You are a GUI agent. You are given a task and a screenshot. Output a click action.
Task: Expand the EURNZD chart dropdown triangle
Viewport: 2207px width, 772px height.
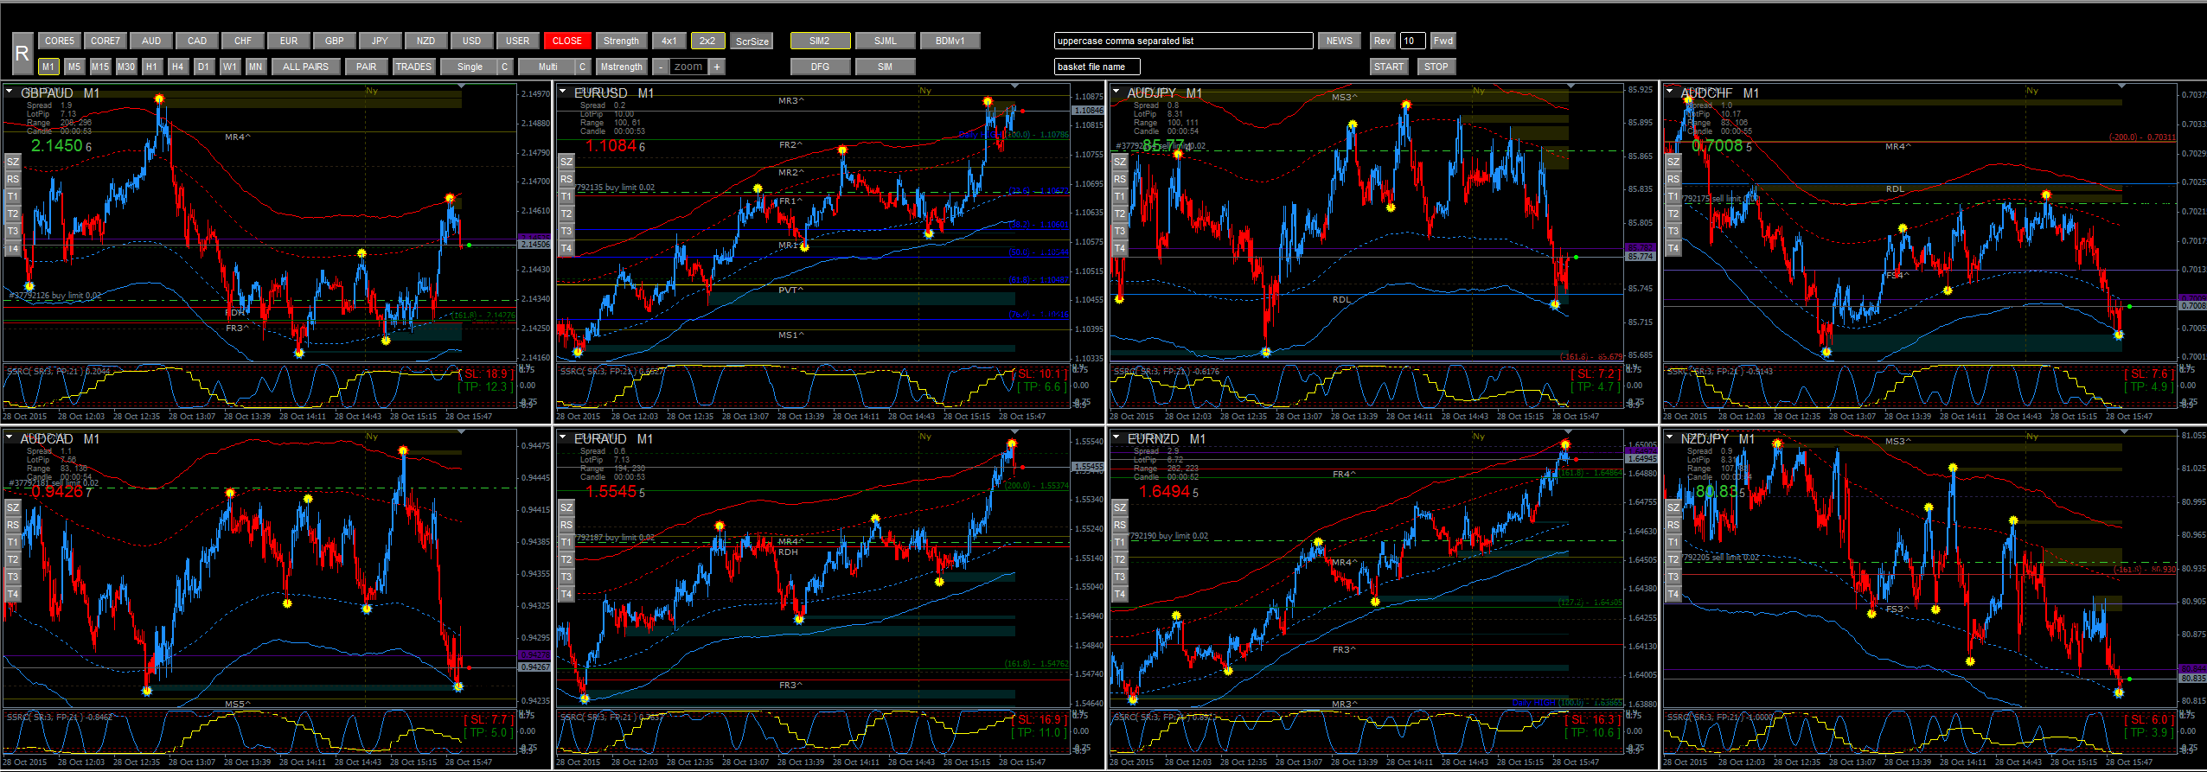point(1116,437)
